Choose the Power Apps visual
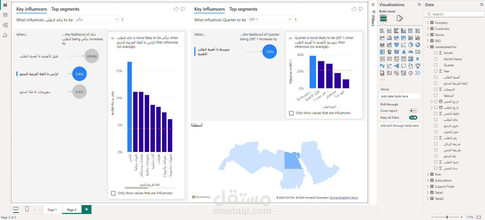Image resolution: width=485 pixels, height=220 pixels. [x=411, y=73]
